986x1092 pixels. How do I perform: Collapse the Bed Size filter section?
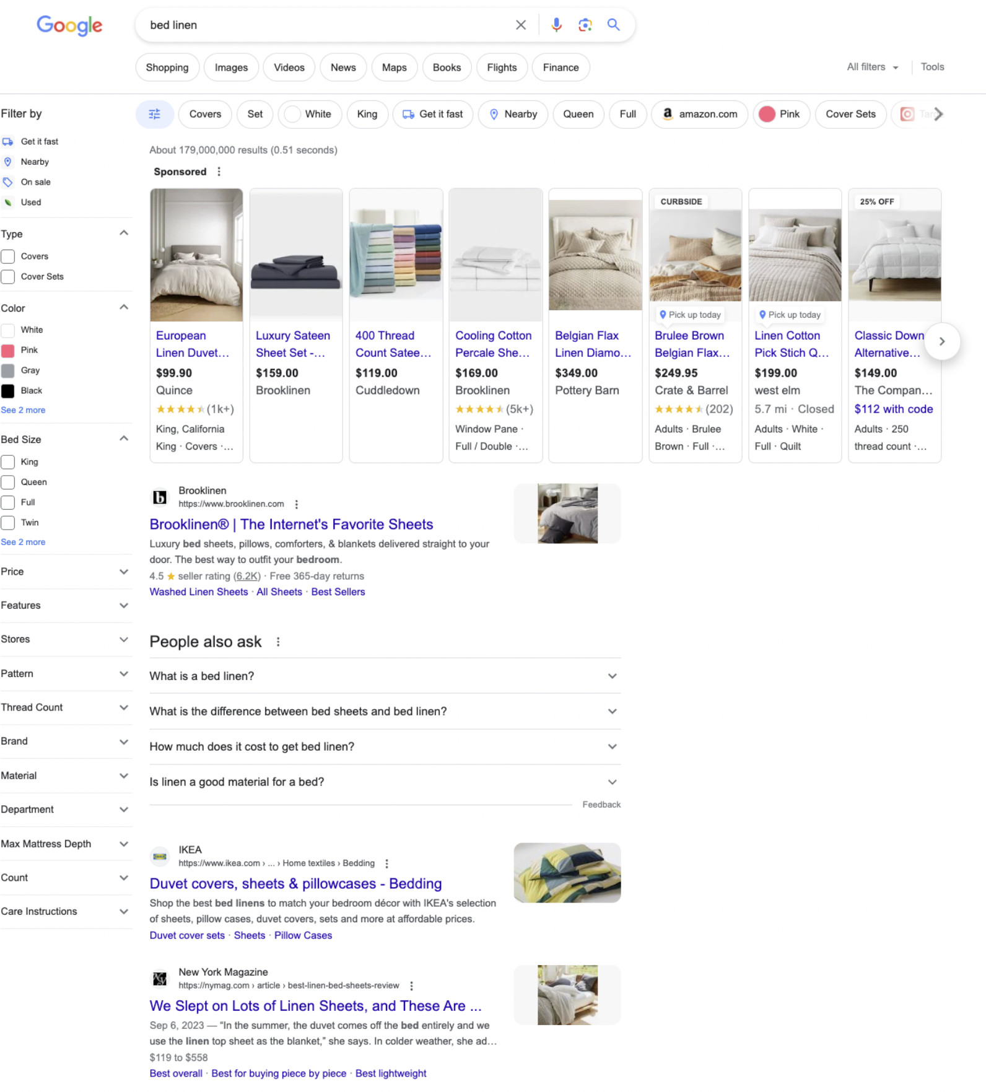(124, 439)
